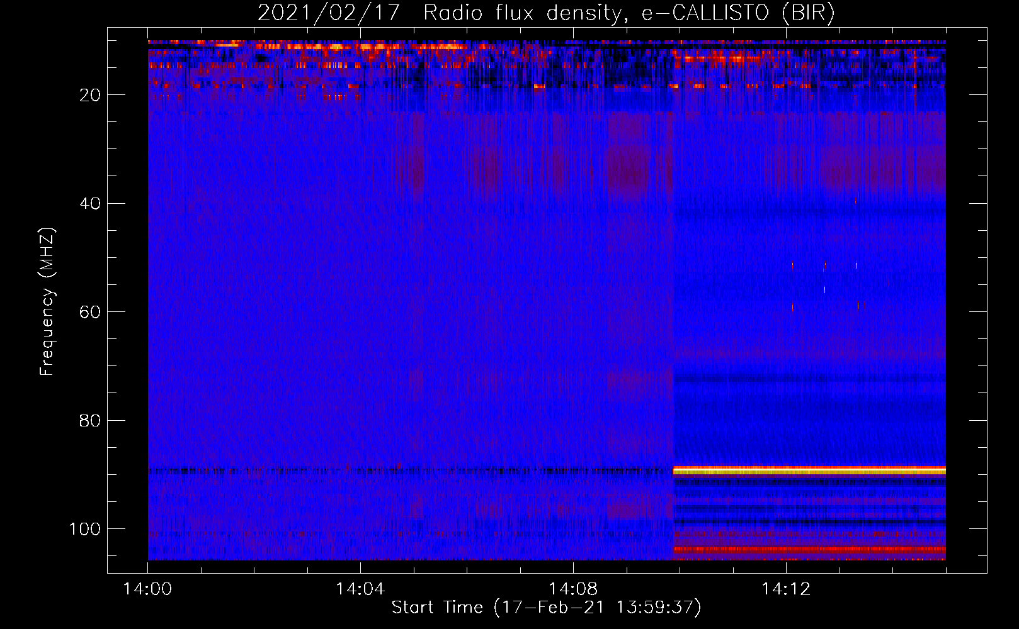Click the red horizontal band near 104 MHz

click(809, 549)
